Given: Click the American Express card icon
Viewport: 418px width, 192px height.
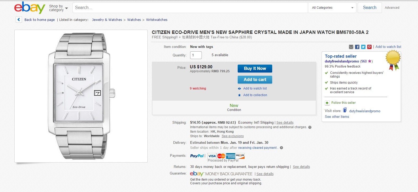Looking at the screenshot, I should click(x=231, y=156).
